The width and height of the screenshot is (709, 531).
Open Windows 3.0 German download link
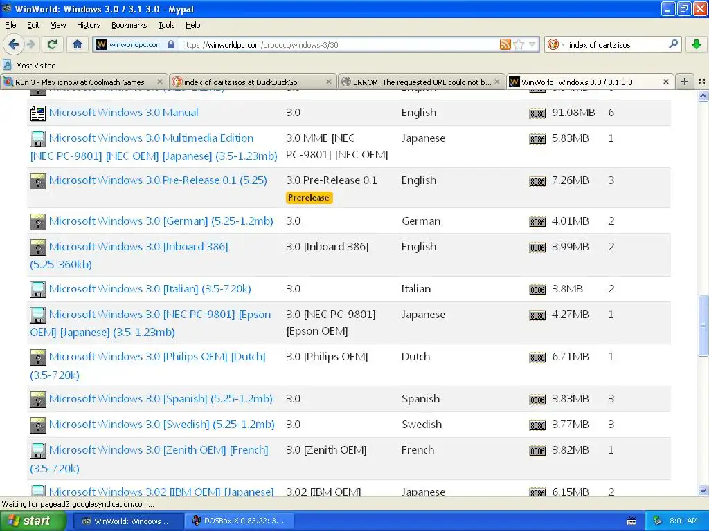pyautogui.click(x=161, y=221)
